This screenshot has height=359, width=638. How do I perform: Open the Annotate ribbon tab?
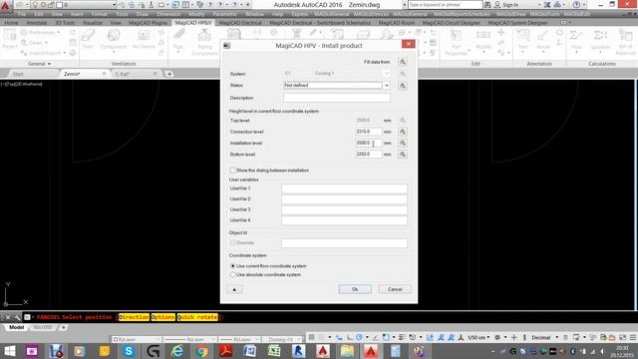[x=37, y=23]
